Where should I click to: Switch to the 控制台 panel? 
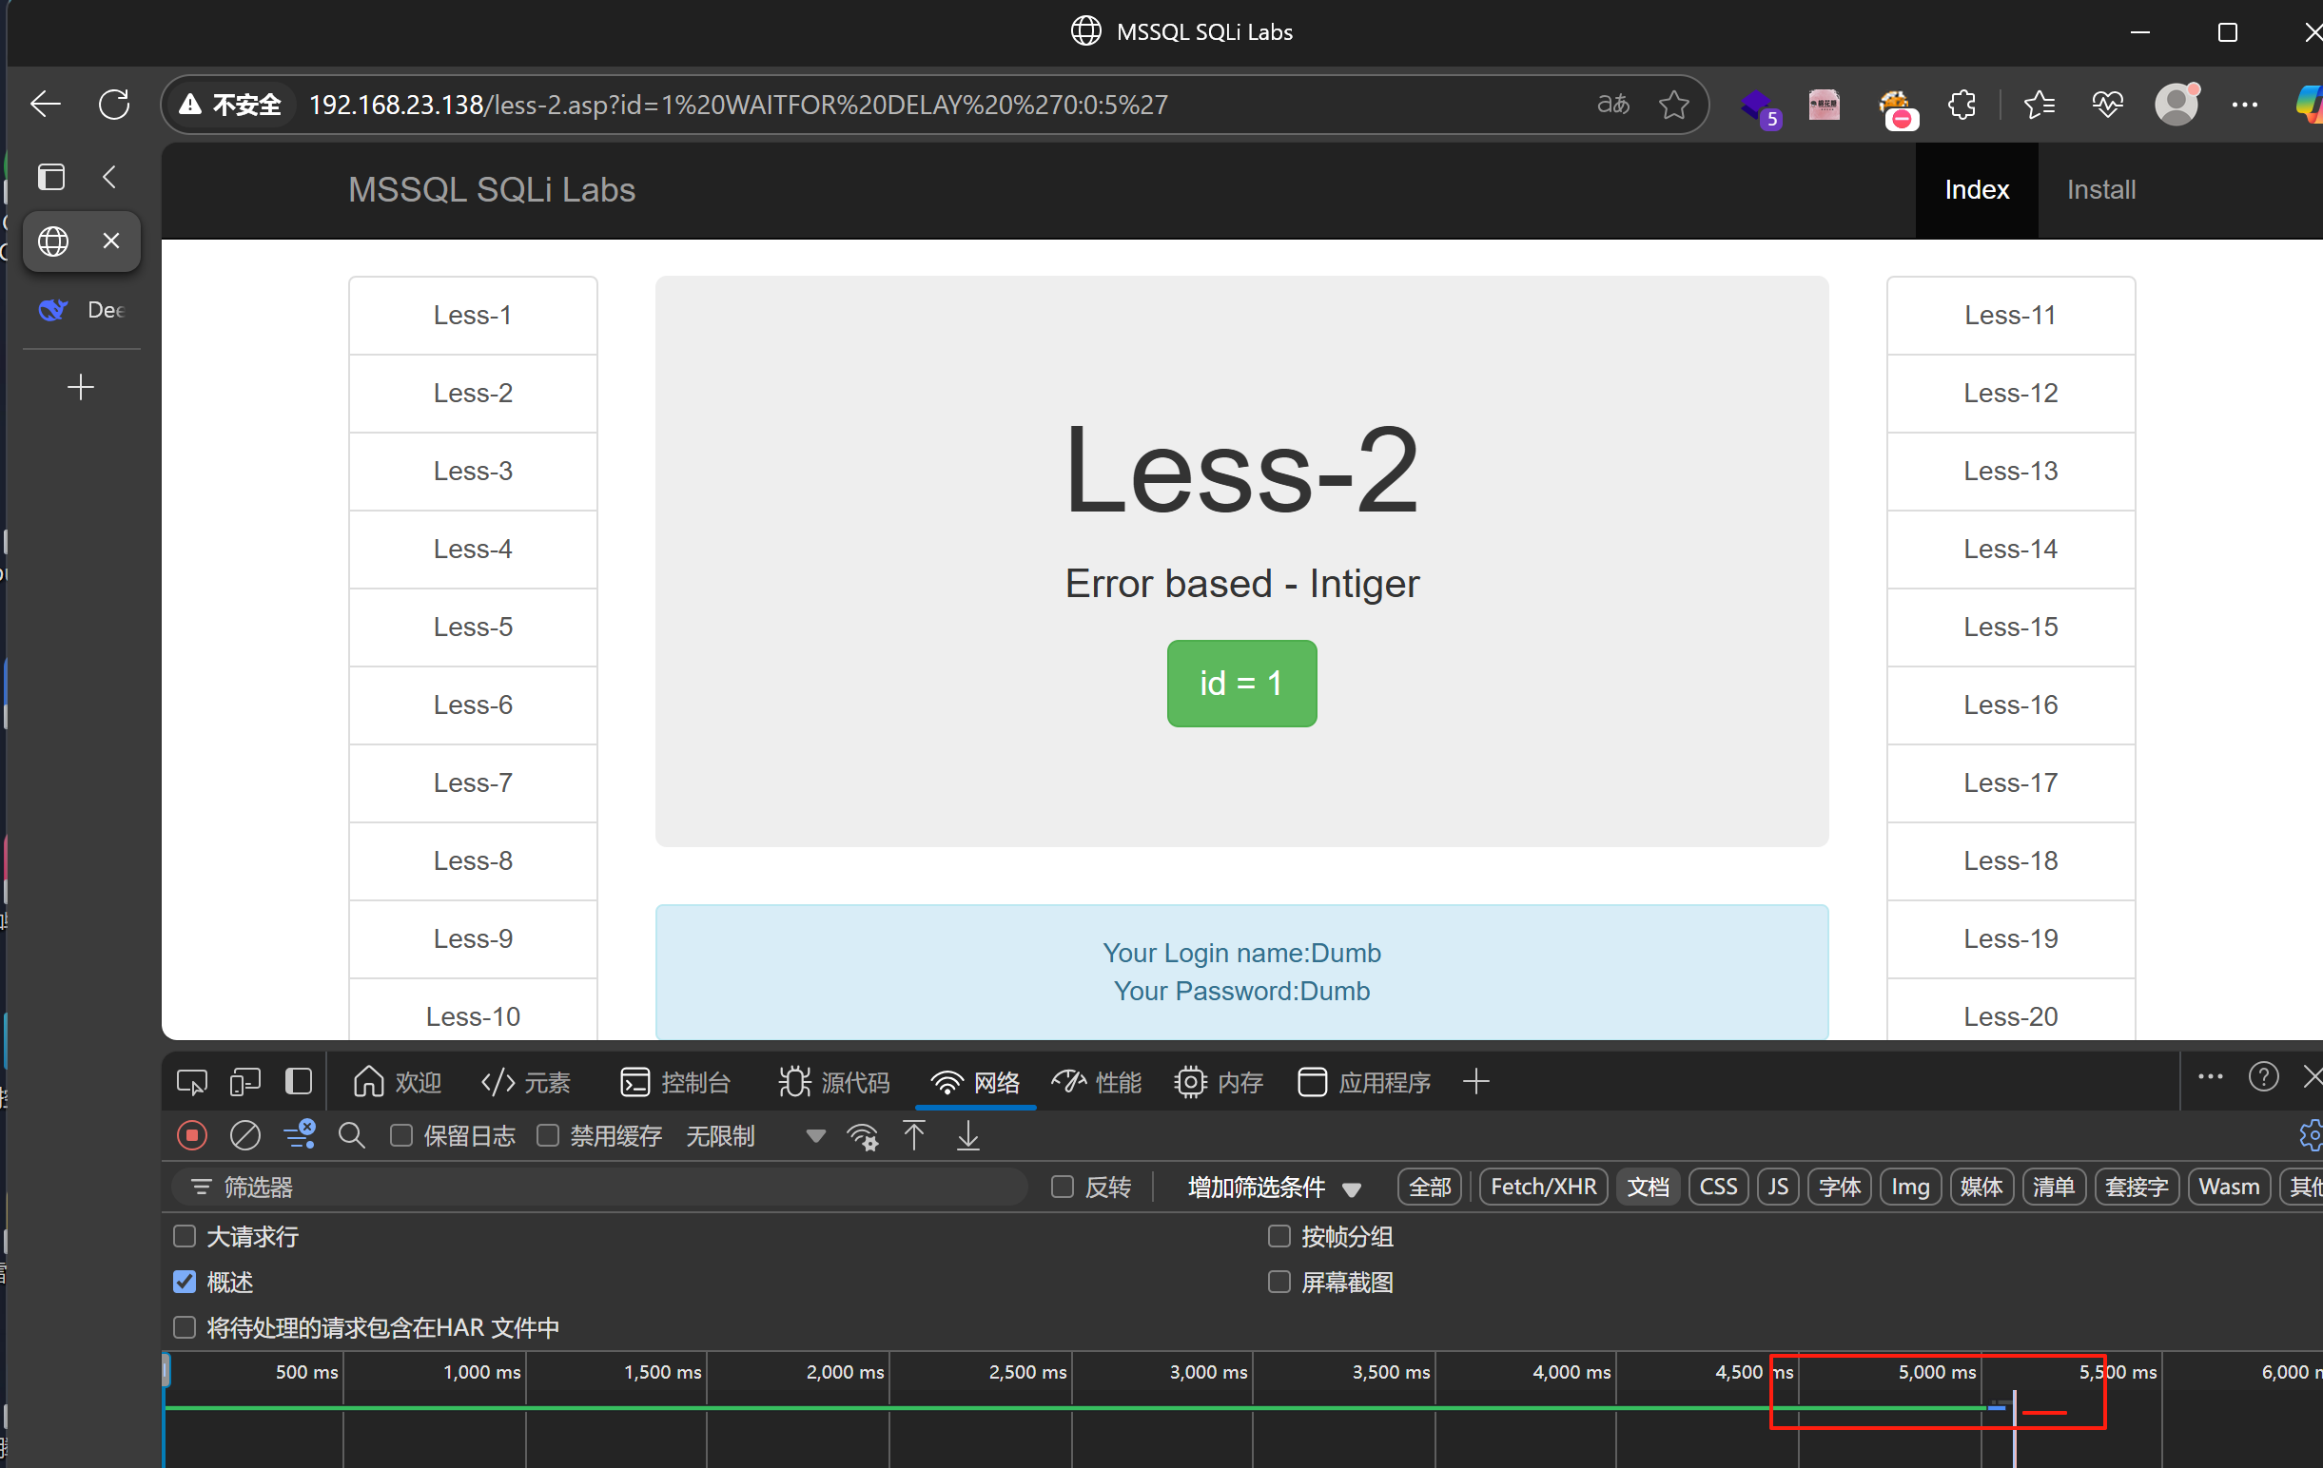pyautogui.click(x=676, y=1081)
